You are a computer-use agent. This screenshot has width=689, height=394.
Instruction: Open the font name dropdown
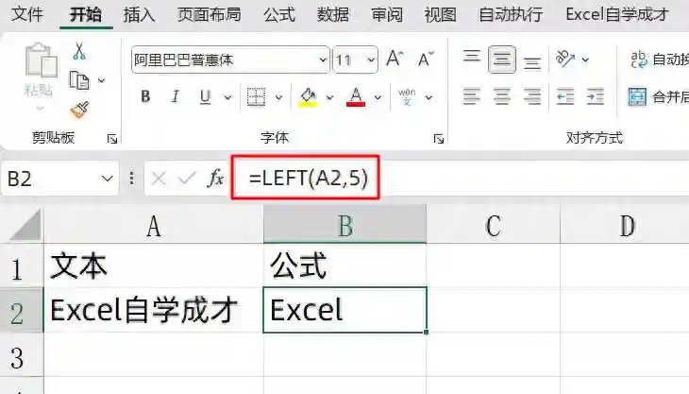point(323,60)
